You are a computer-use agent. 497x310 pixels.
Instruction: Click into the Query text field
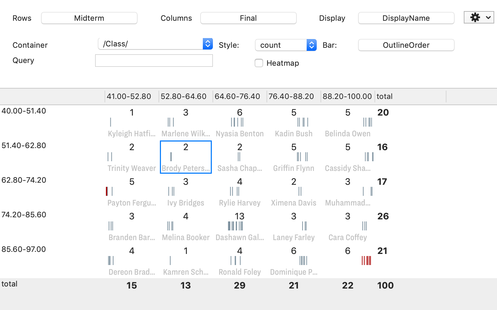154,61
